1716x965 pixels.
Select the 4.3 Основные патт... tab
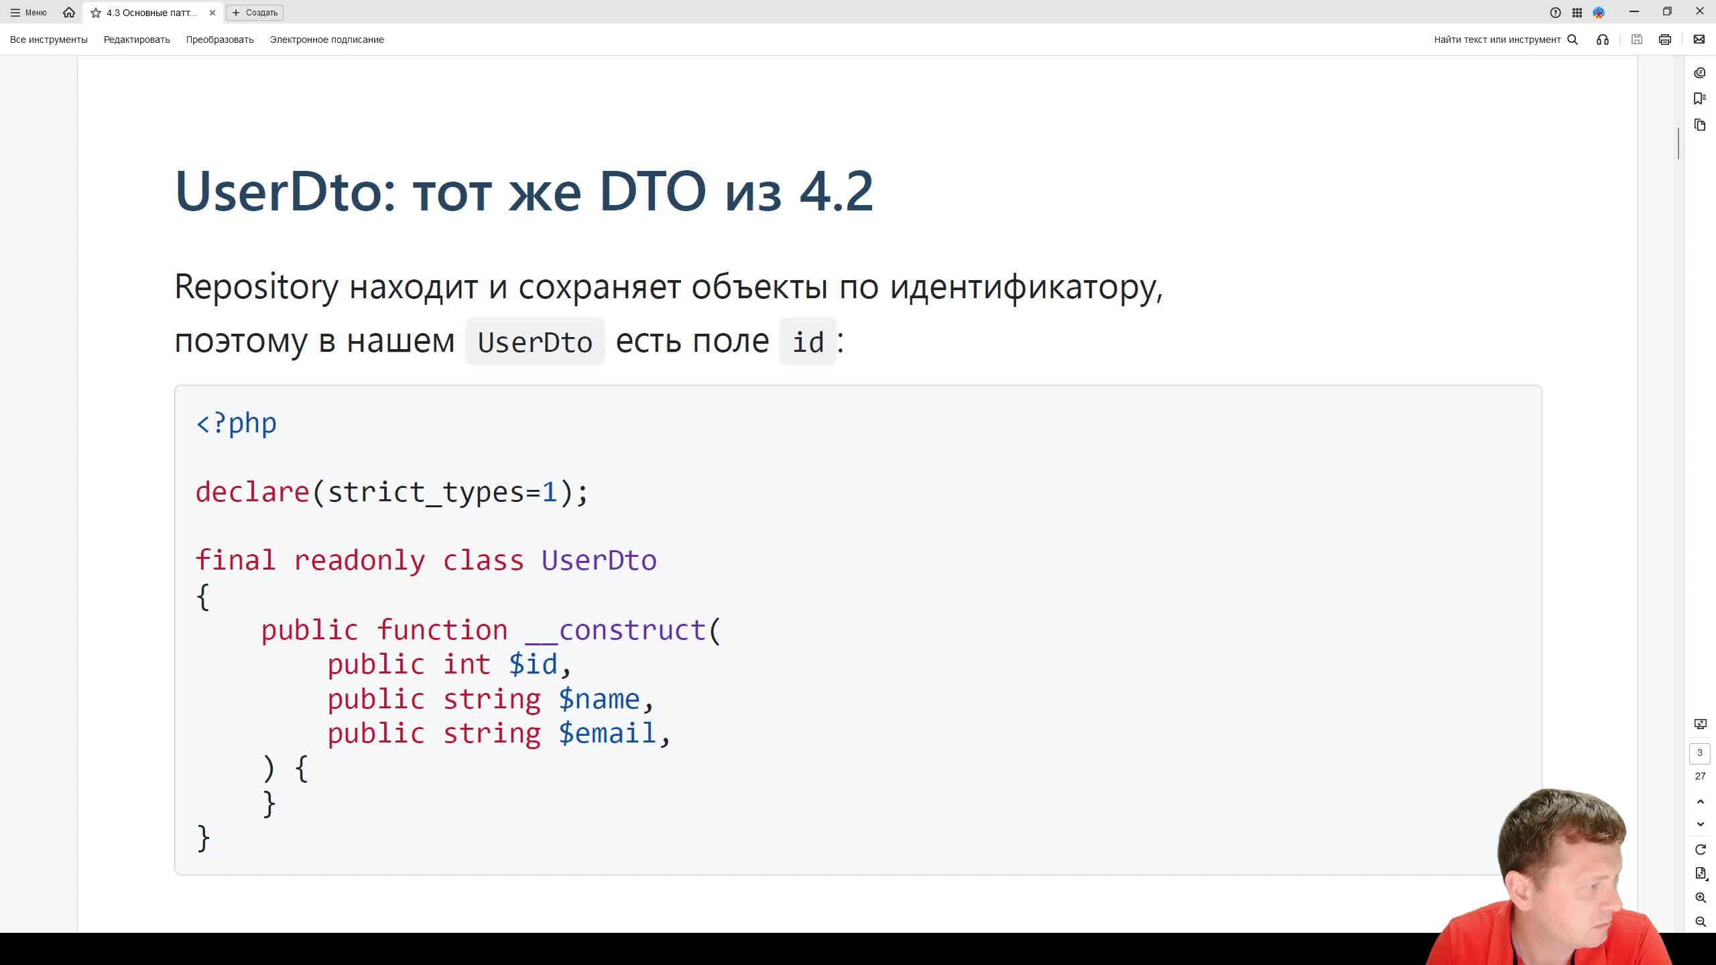151,13
